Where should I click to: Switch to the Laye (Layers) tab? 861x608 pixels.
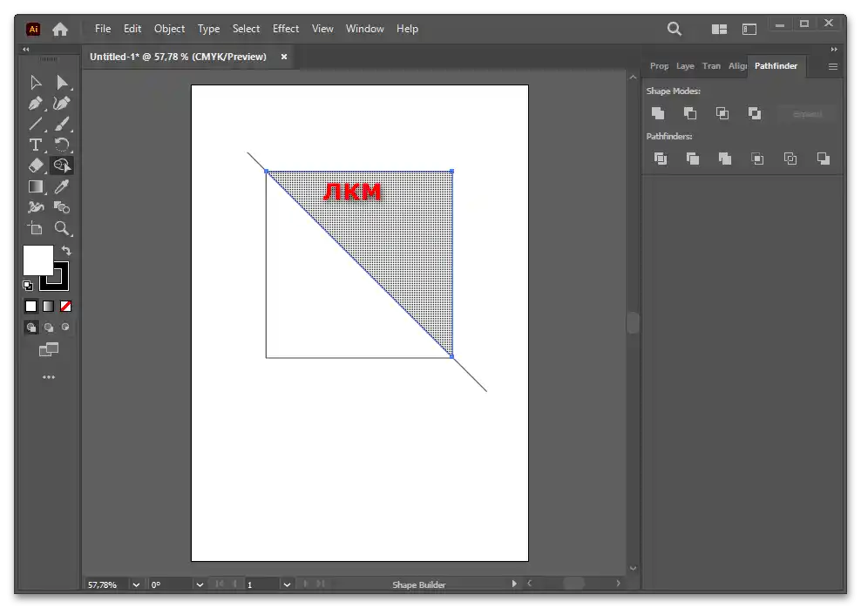[x=685, y=66]
